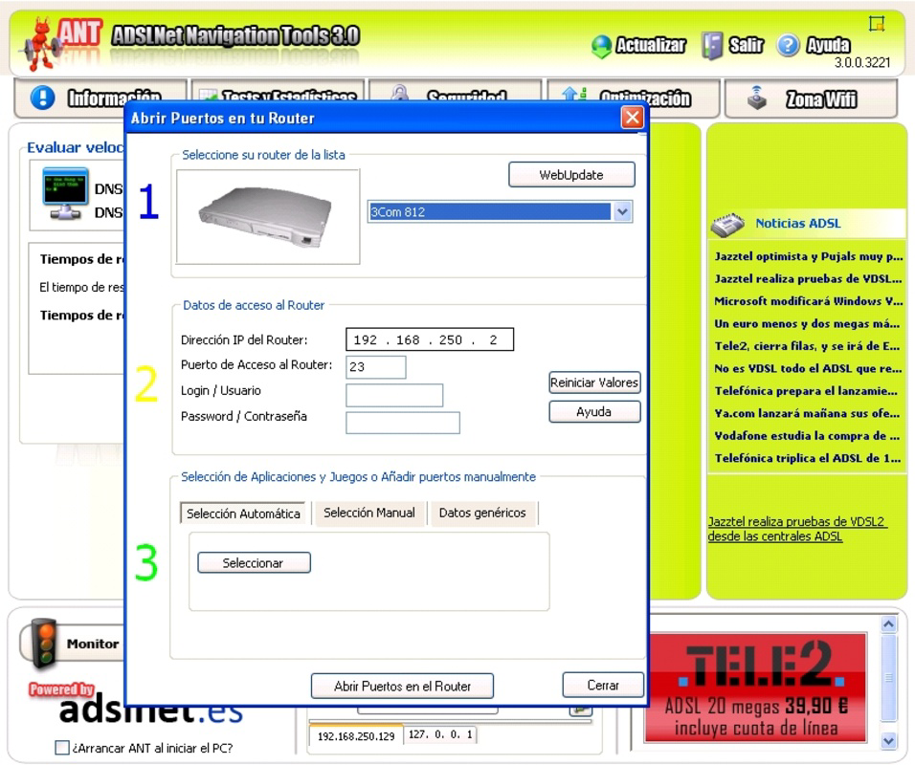Click the Cerrar button
This screenshot has width=915, height=765.
(x=603, y=685)
